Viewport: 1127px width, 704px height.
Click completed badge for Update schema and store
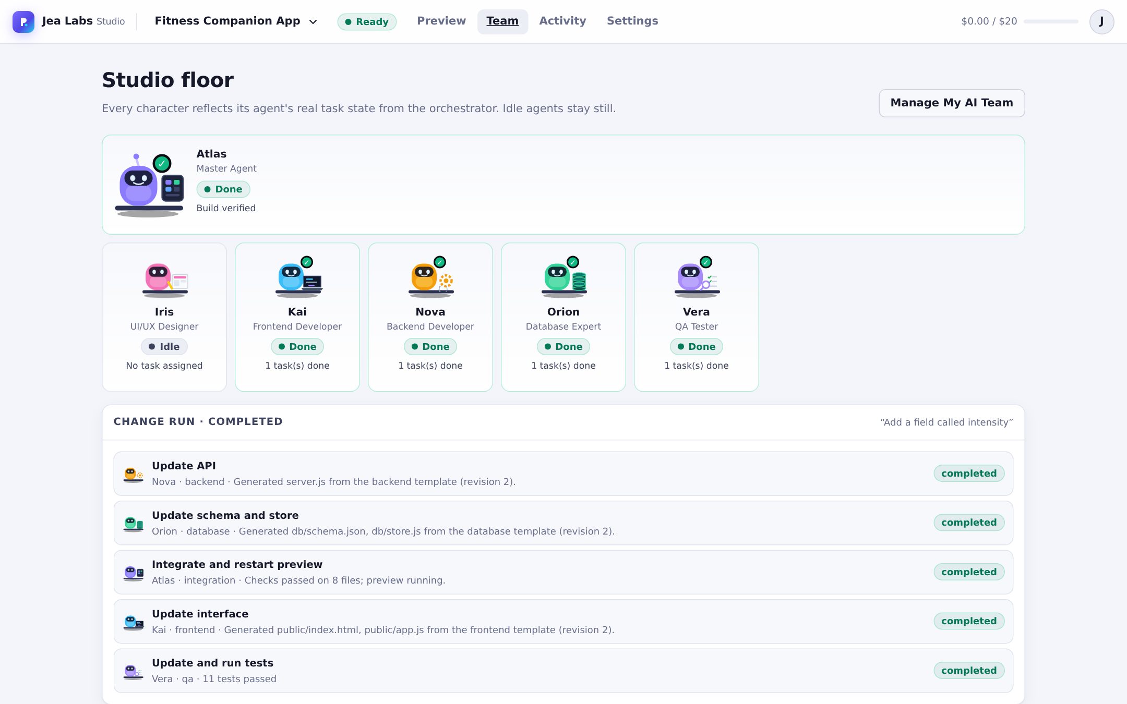969,523
